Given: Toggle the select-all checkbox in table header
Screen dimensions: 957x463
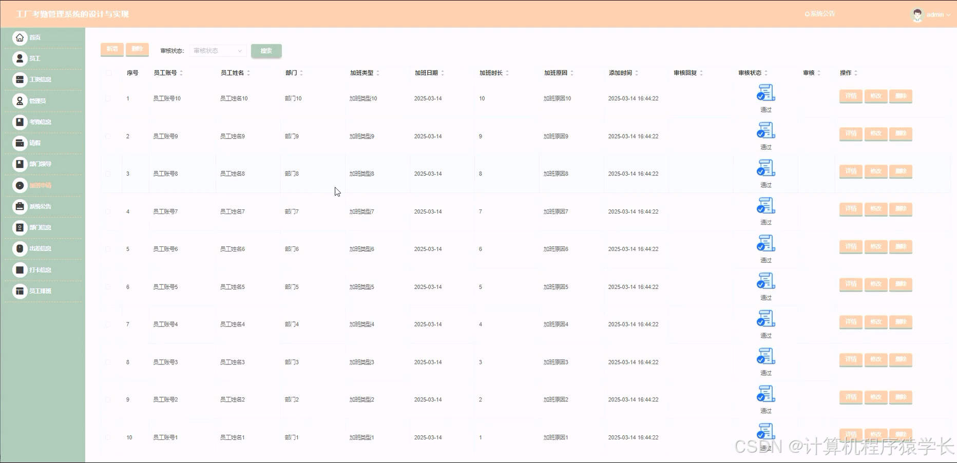Looking at the screenshot, I should pyautogui.click(x=108, y=73).
